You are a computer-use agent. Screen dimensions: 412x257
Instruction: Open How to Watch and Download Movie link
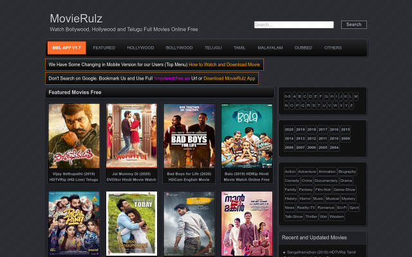tap(224, 64)
